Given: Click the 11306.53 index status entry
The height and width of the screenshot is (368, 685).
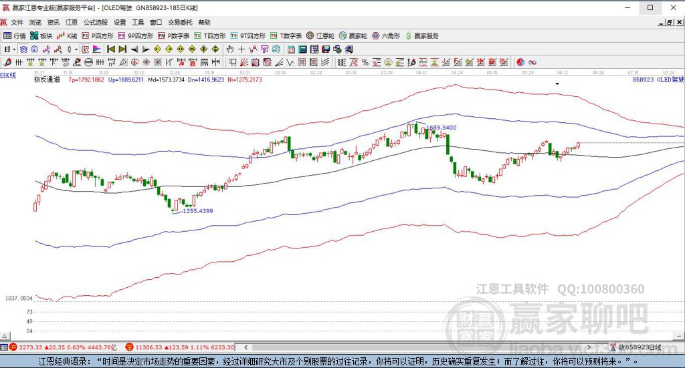Looking at the screenshot, I should click(180, 347).
